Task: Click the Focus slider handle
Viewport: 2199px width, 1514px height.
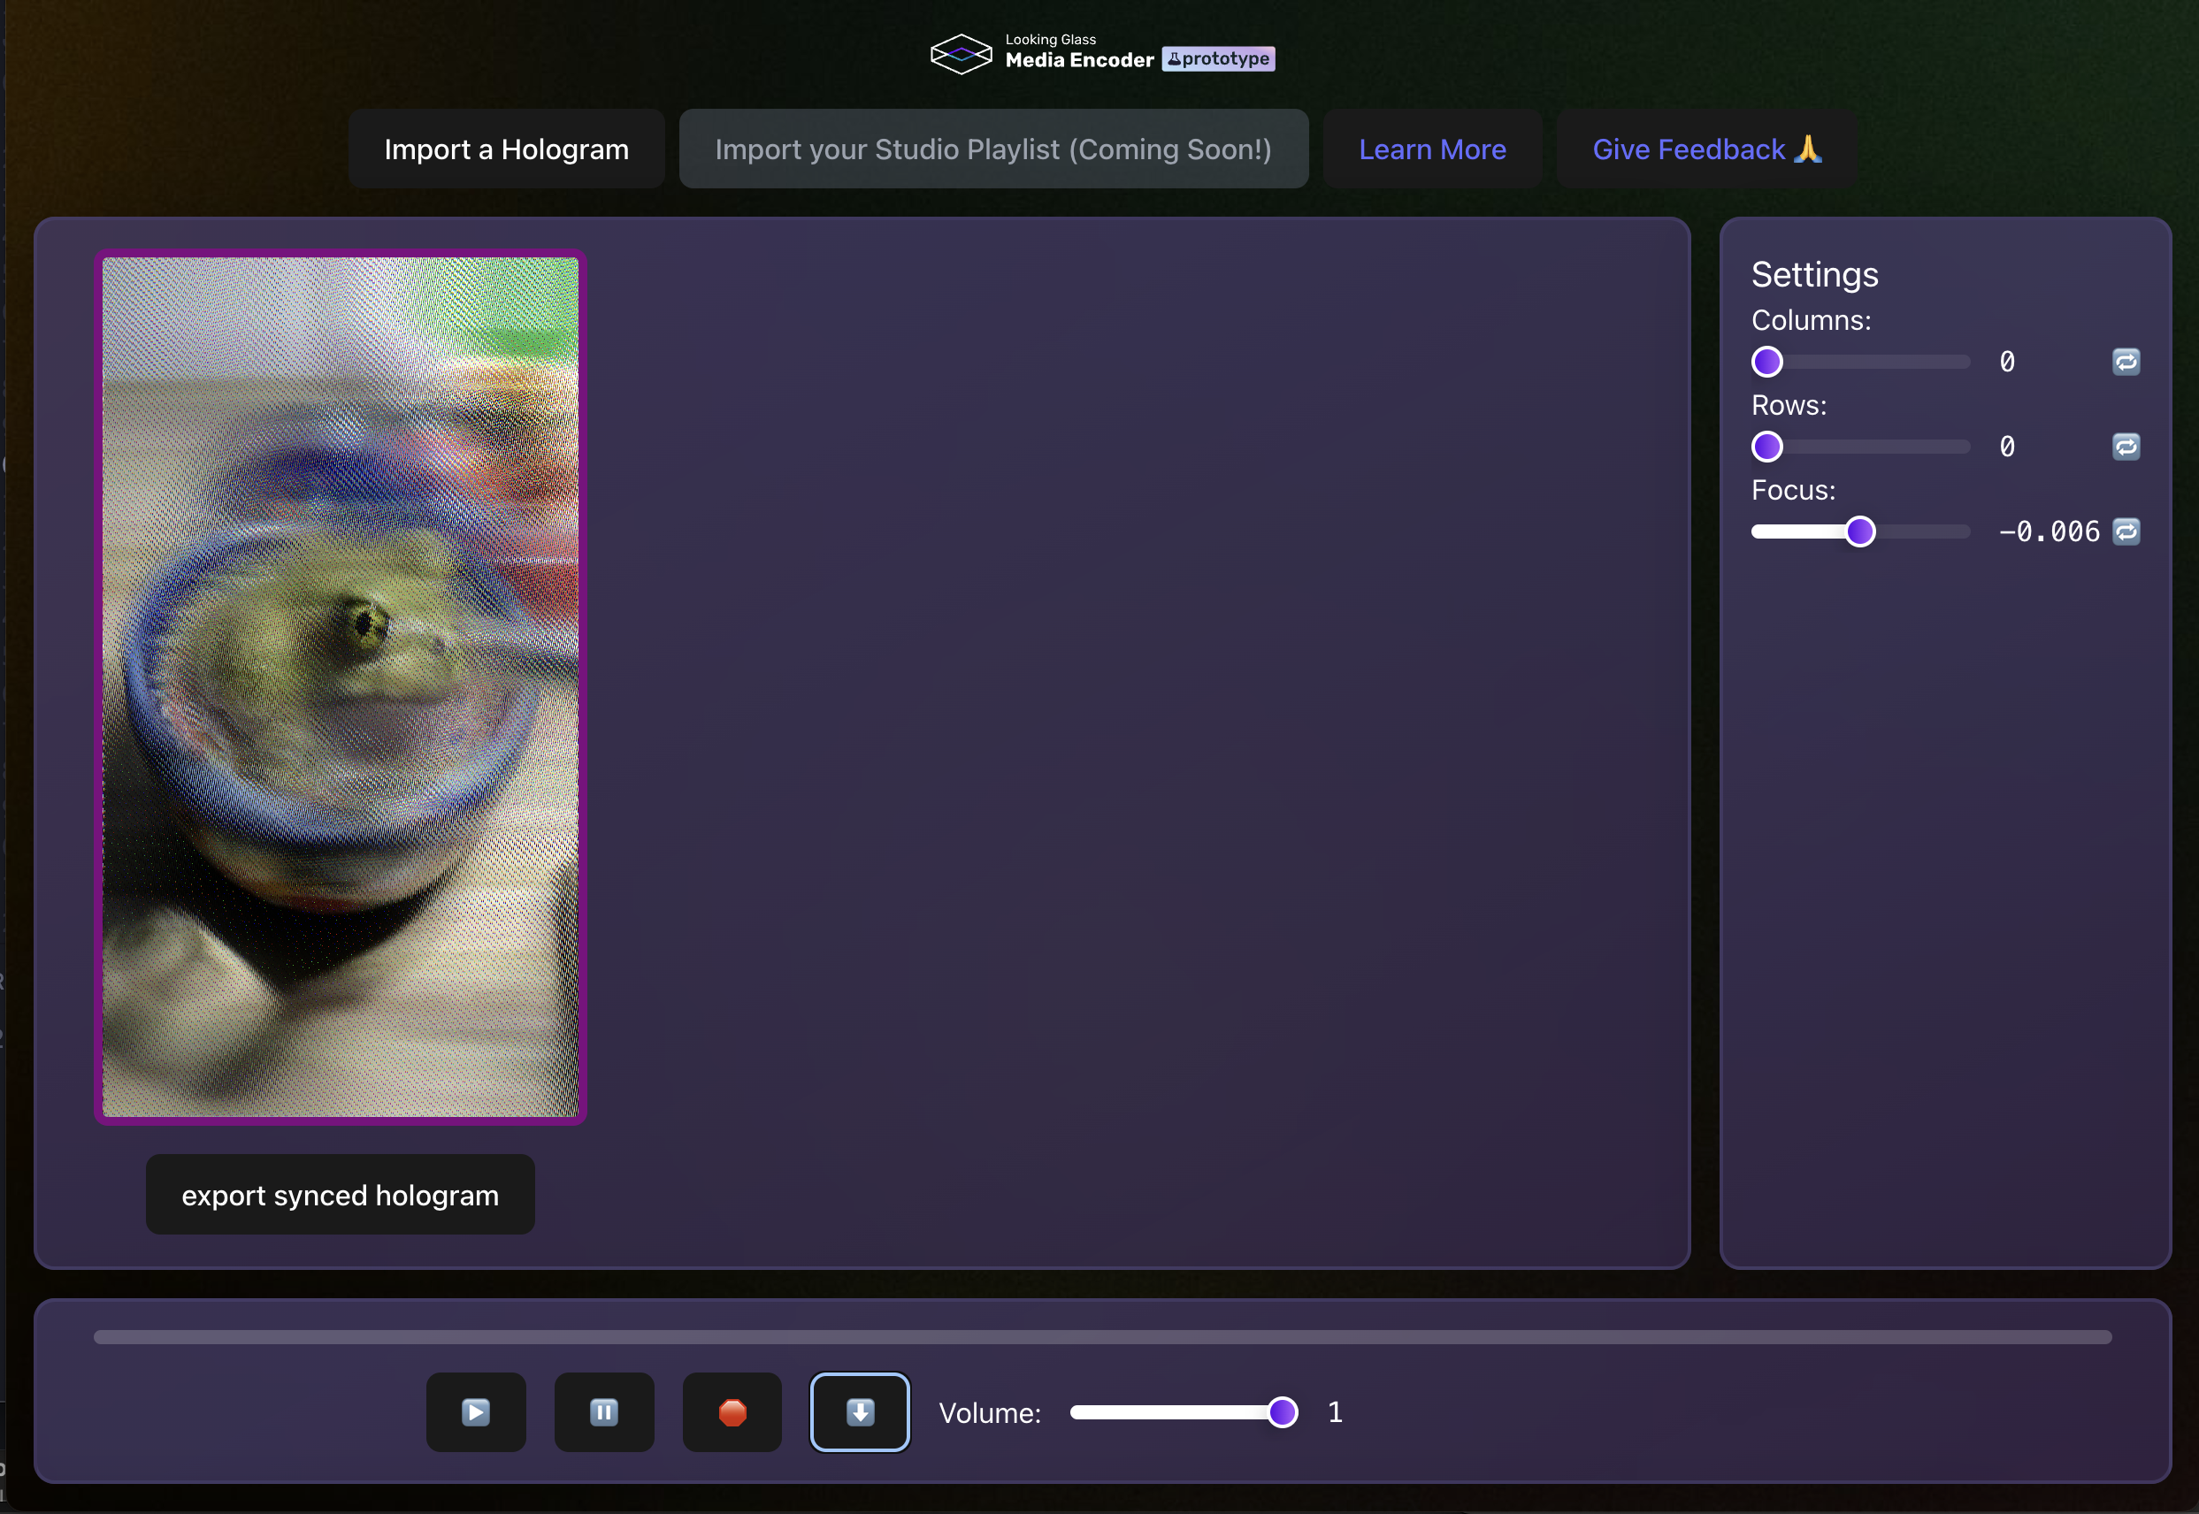Action: (1859, 531)
